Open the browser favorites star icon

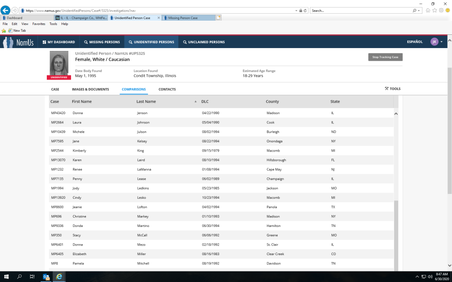point(434,10)
